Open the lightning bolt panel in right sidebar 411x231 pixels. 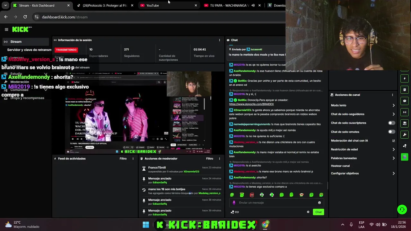point(405,78)
